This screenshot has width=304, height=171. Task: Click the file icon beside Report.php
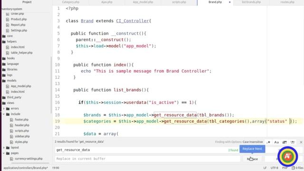8,25
